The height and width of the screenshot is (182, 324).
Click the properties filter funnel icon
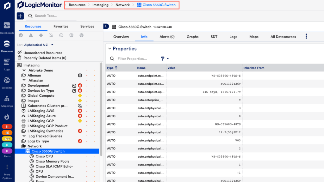[x=163, y=58]
